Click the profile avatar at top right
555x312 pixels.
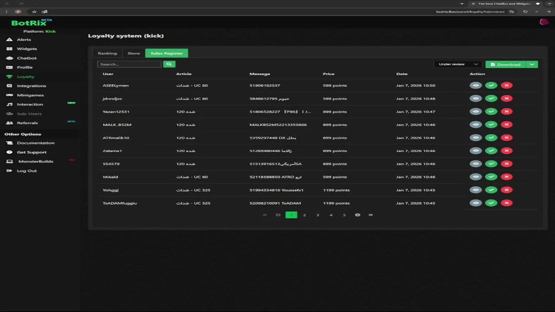[x=543, y=22]
